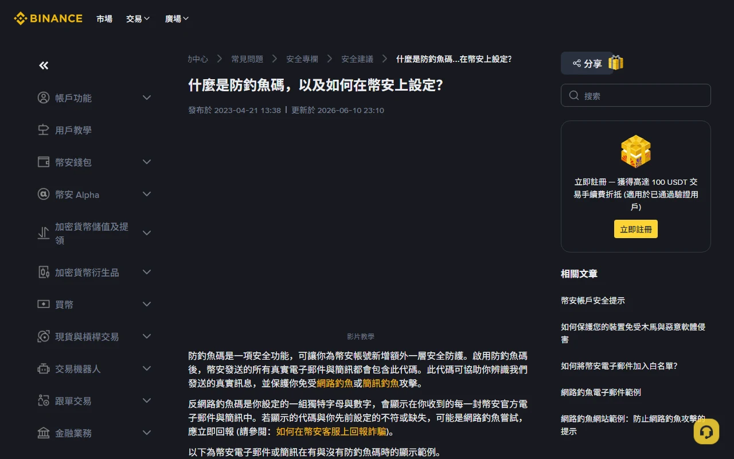Open related article 幣安帳戶安全提示

point(593,301)
